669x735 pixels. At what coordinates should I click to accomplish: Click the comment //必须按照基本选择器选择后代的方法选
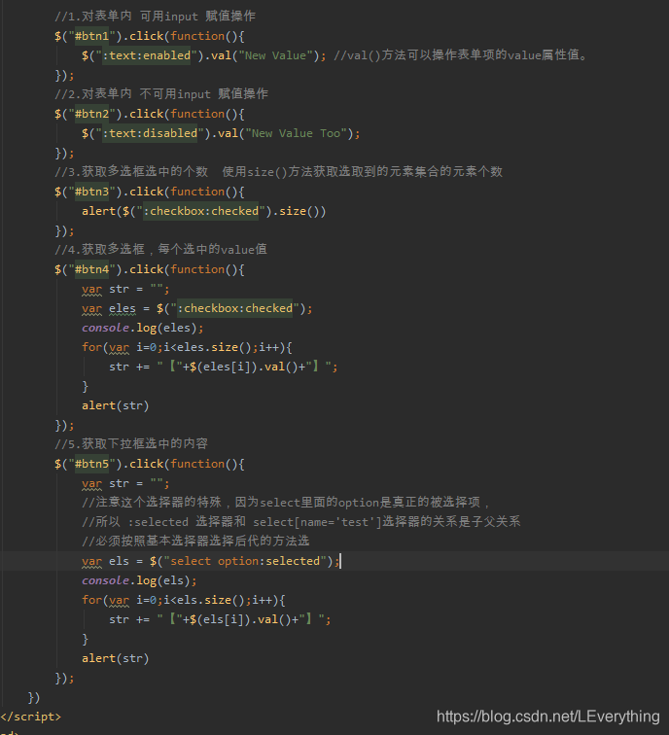195,542
